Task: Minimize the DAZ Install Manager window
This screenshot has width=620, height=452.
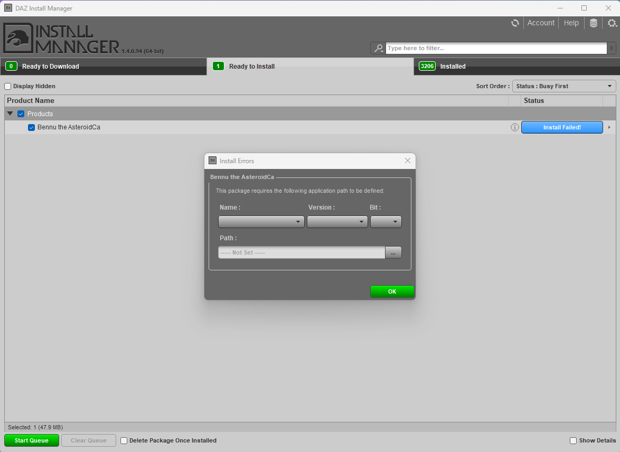Action: point(560,8)
